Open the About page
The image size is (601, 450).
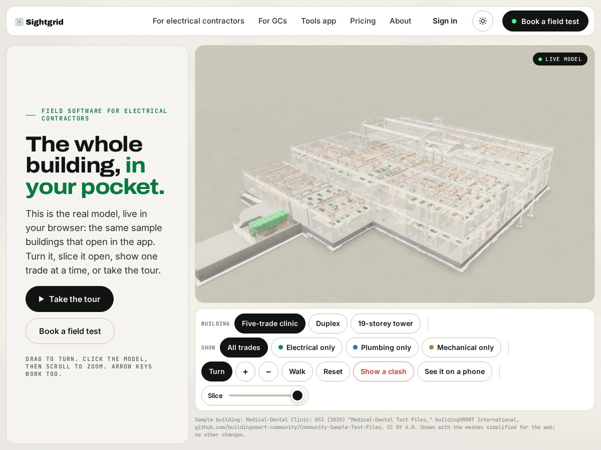pyautogui.click(x=400, y=21)
